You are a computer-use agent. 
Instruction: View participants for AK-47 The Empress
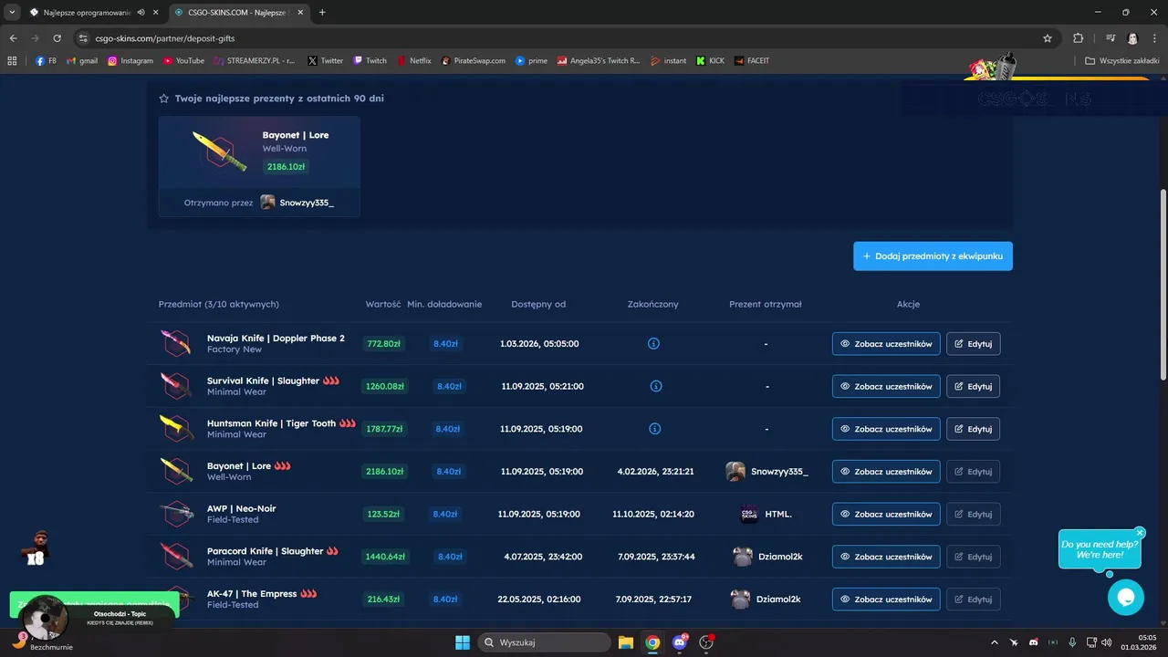coord(886,600)
